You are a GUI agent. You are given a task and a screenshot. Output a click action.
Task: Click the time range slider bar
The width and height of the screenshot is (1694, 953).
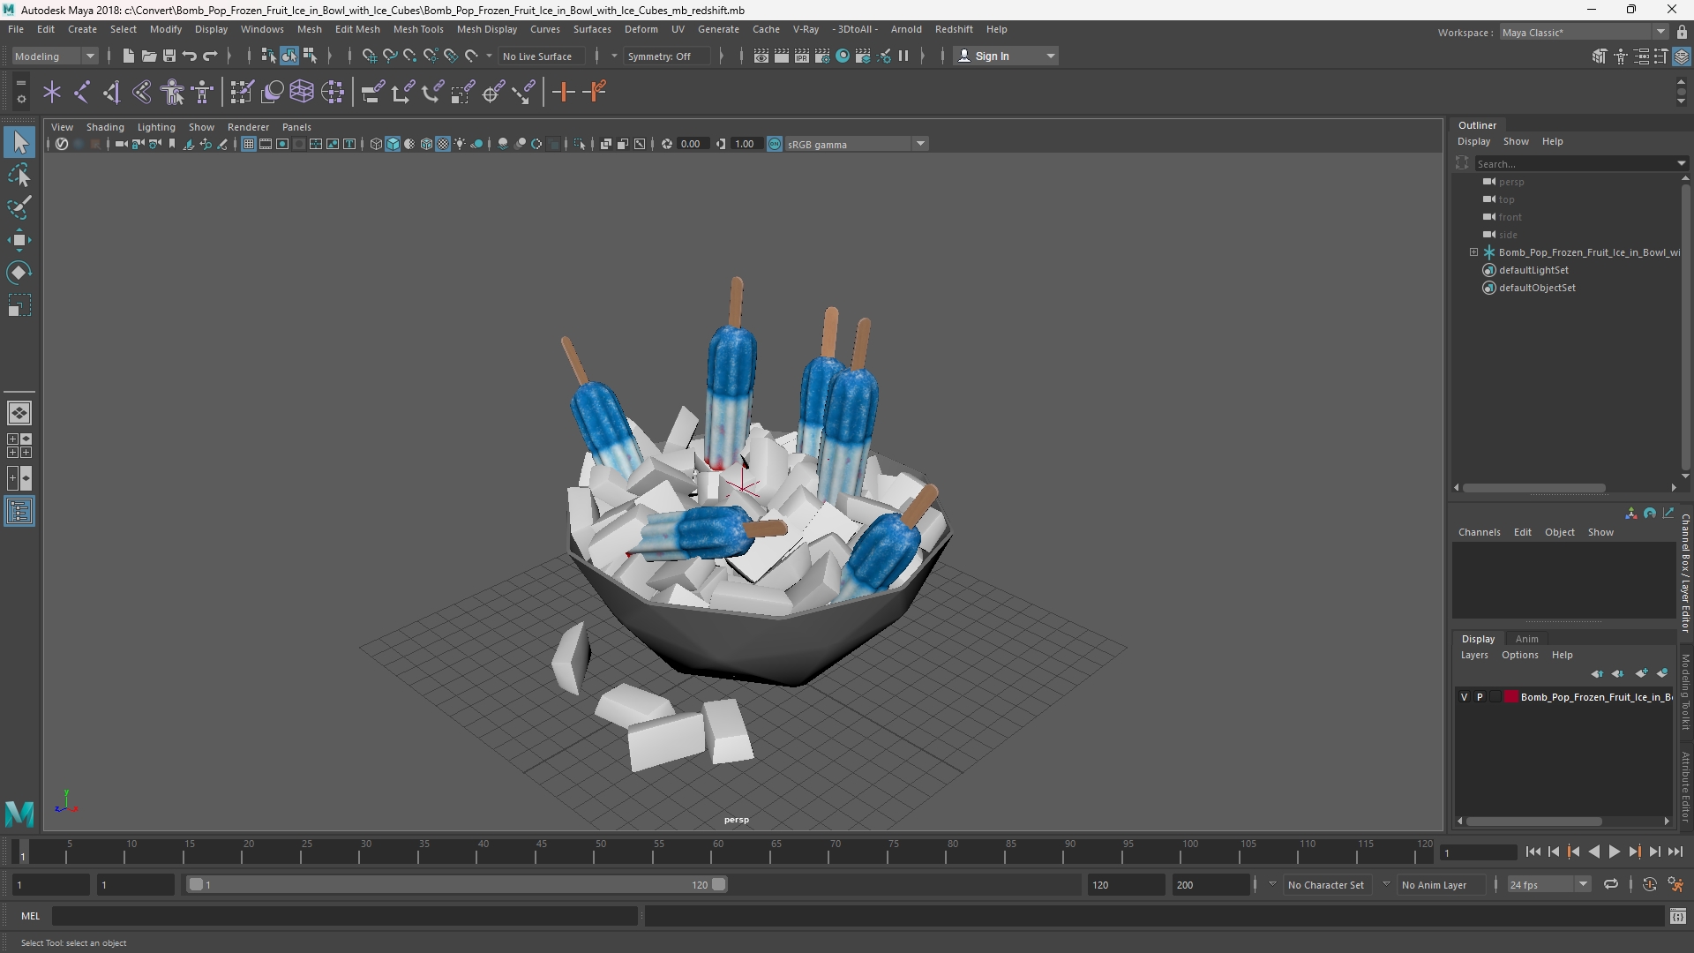click(x=456, y=884)
